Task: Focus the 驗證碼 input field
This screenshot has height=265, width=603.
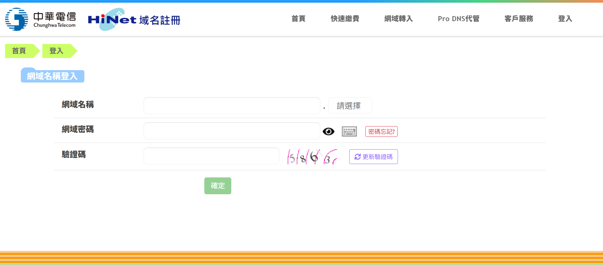Action: pyautogui.click(x=211, y=156)
